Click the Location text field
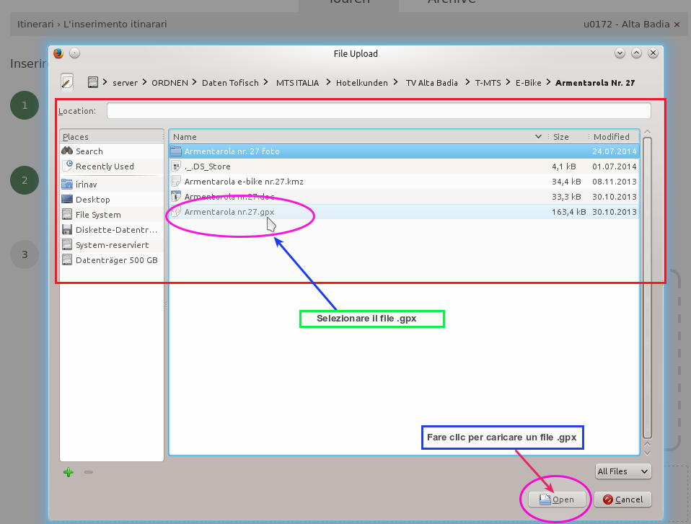691x524 pixels. (378, 111)
